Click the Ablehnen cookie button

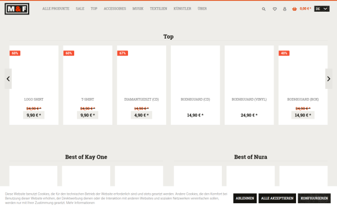[245, 198]
